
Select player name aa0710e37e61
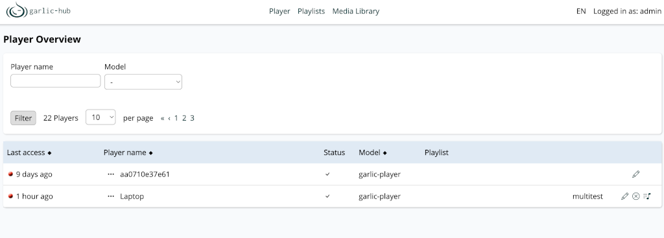[145, 174]
